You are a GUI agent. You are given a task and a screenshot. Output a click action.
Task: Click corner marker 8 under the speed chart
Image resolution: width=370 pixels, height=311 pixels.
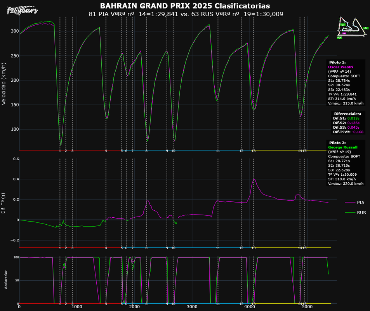[146, 151]
